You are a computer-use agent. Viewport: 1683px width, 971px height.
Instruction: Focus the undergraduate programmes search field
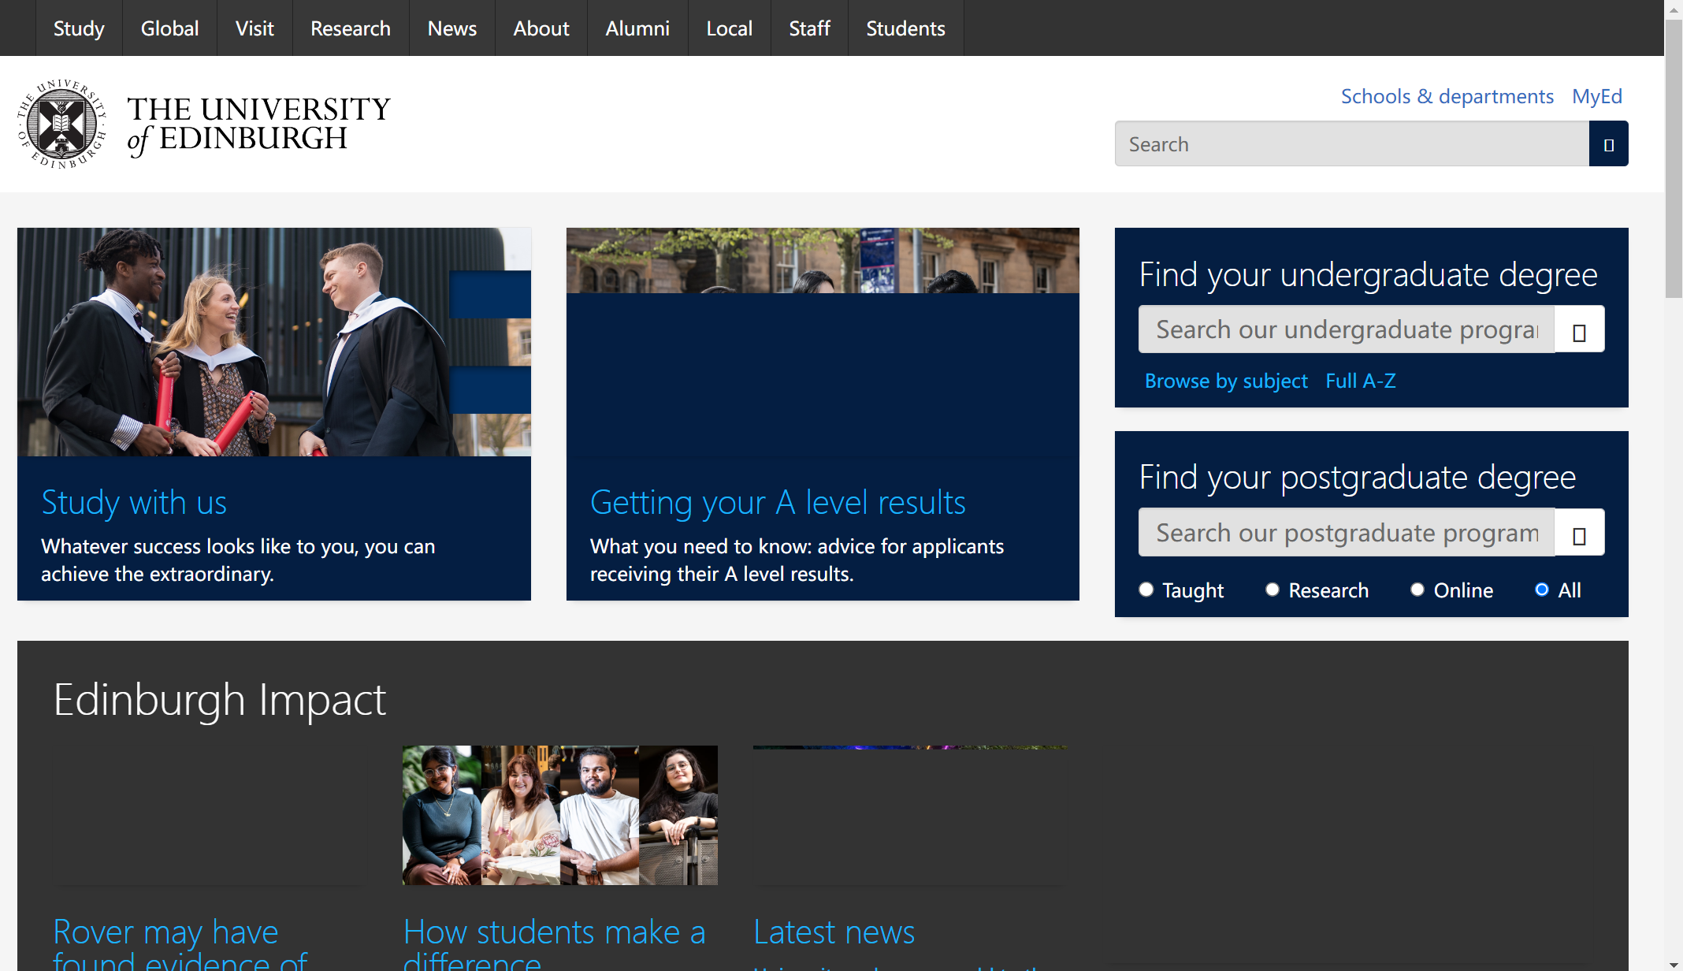[1347, 329]
